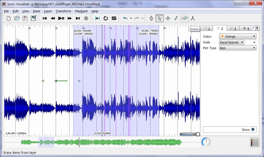The width and height of the screenshot is (264, 157).
Task: Click the black playback cursor line
Action: click(102, 81)
